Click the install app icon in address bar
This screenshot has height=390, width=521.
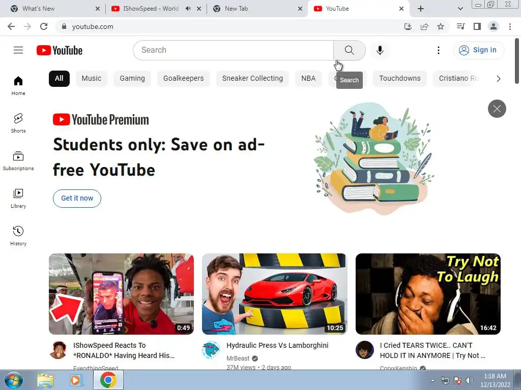[x=408, y=26]
